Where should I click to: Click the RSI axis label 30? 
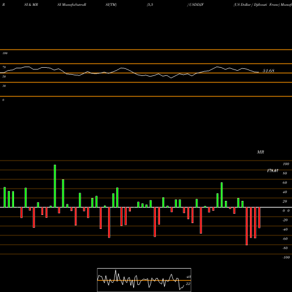pos(4,86)
